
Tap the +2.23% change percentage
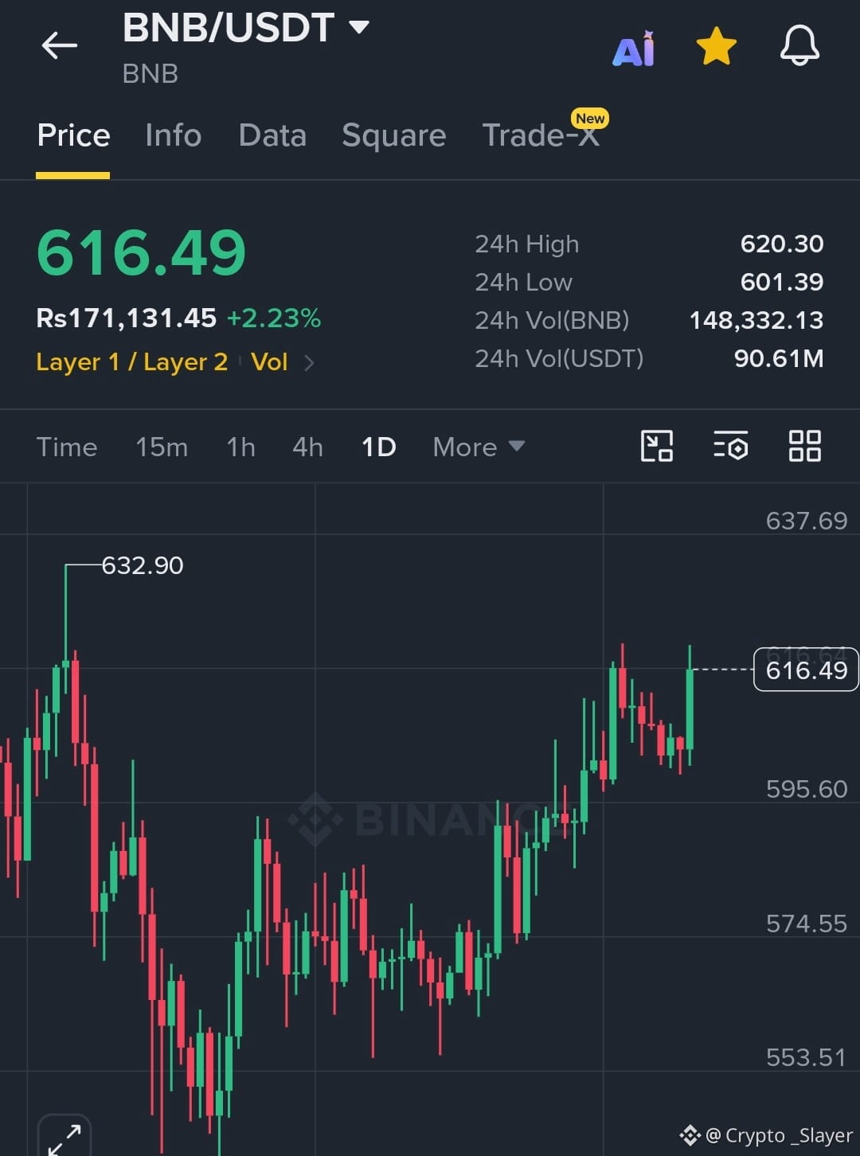[274, 318]
